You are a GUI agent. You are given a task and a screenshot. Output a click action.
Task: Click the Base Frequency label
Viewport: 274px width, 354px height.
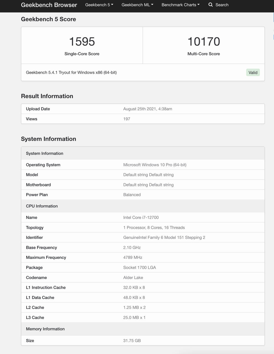tap(41, 248)
